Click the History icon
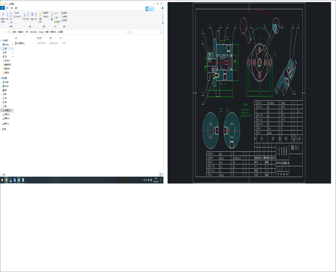 click(x=55, y=22)
